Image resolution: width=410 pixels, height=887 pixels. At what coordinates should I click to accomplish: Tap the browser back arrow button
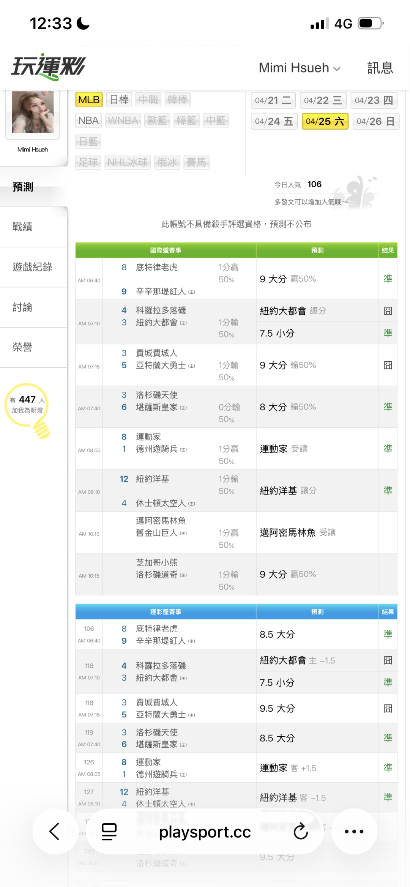(55, 831)
